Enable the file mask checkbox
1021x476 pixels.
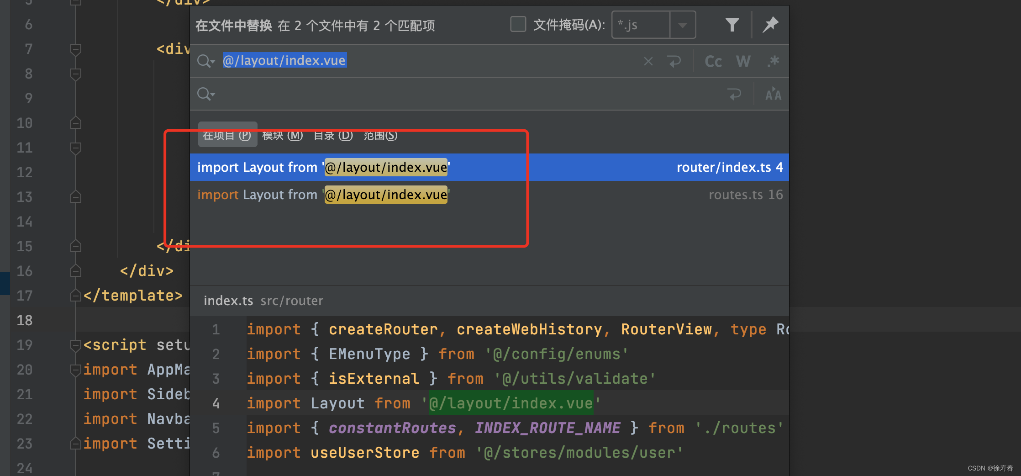(x=518, y=24)
